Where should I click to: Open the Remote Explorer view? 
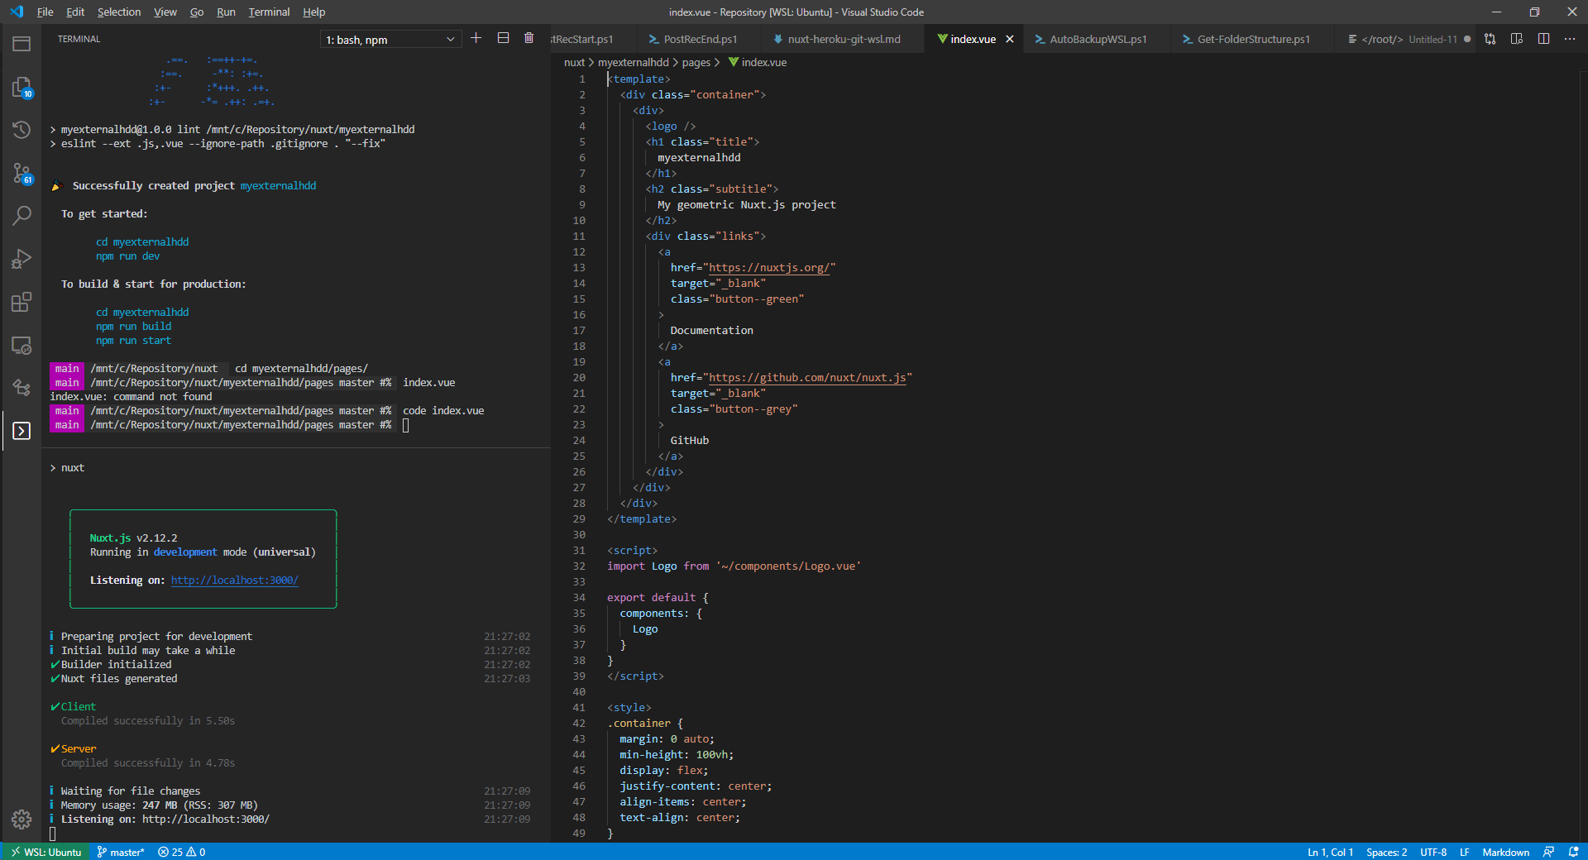coord(22,345)
